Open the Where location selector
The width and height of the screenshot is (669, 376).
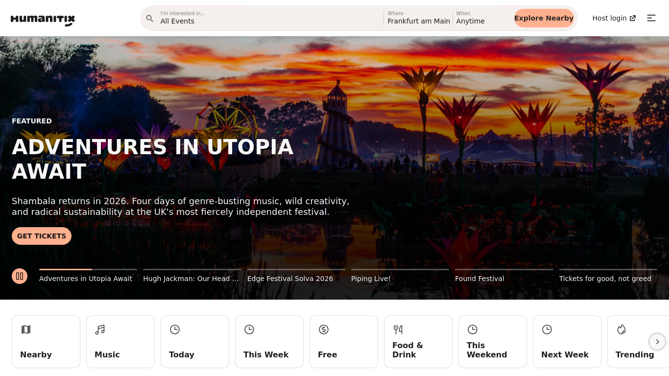418,18
